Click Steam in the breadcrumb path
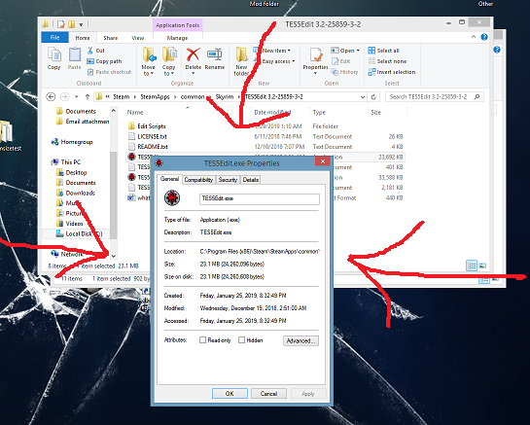Image resolution: width=530 pixels, height=425 pixels. (x=122, y=97)
